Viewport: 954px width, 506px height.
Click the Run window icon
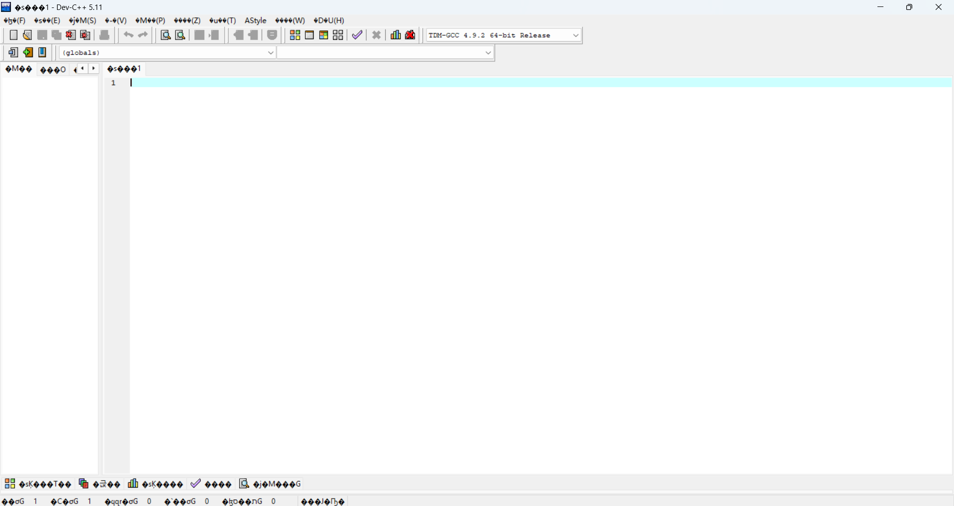(x=309, y=35)
